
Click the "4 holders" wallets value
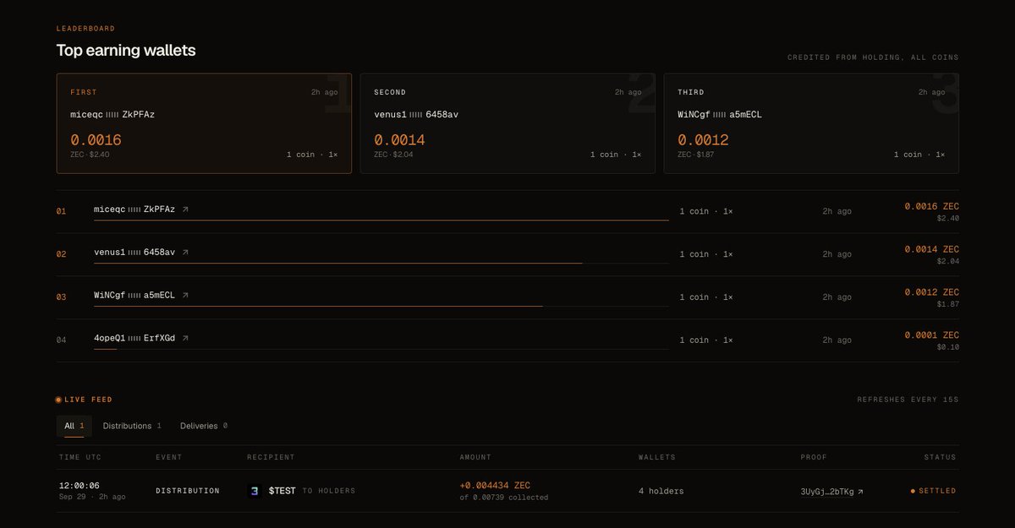pos(661,491)
